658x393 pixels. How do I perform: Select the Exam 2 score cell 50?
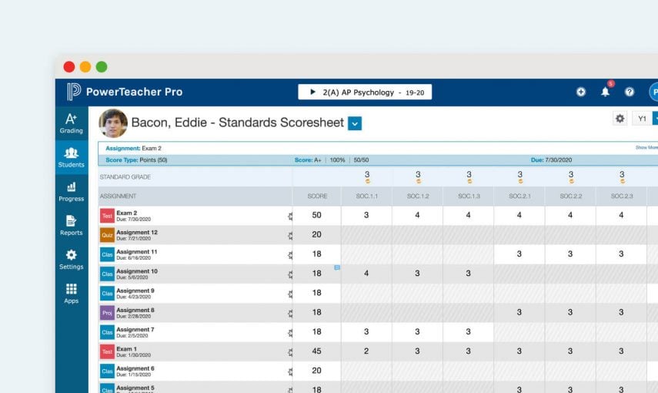point(317,215)
